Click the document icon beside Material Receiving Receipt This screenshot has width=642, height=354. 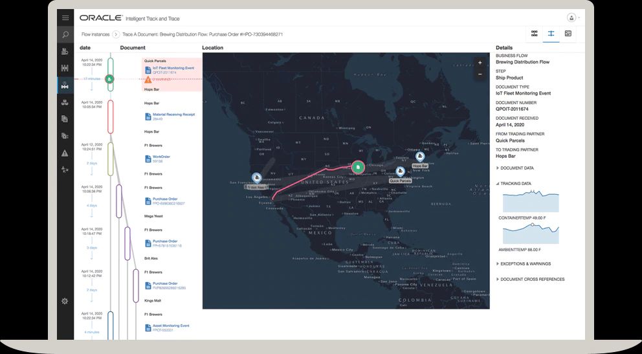coord(148,116)
